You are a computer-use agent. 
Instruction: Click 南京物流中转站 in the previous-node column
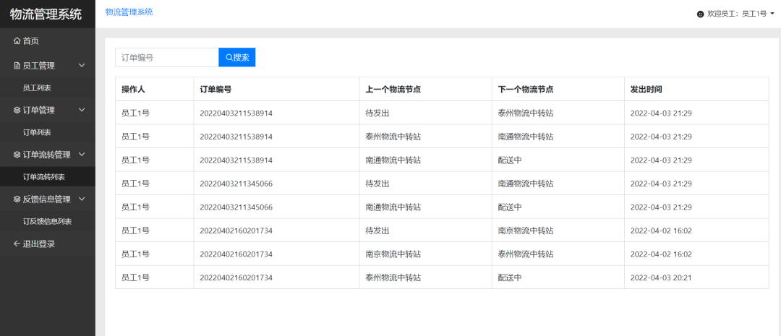click(393, 254)
